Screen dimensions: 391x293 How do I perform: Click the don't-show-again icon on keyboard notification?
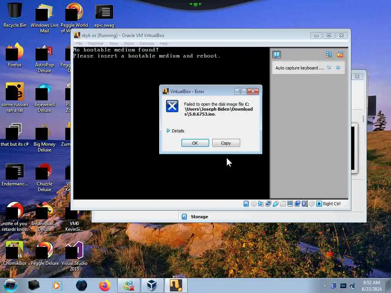point(329,68)
